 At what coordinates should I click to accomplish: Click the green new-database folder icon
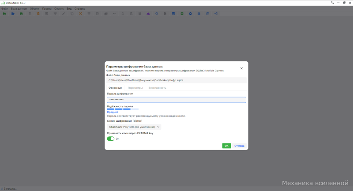coord(4,14)
